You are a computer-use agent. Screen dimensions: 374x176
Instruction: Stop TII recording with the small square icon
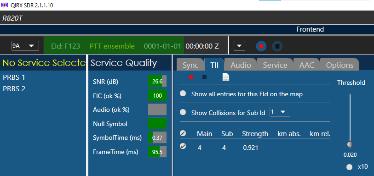click(x=204, y=77)
